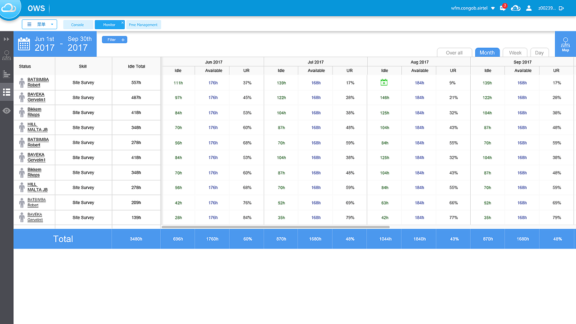Click the Aug 2017 month header
This screenshot has width=576, height=324.
coord(420,62)
